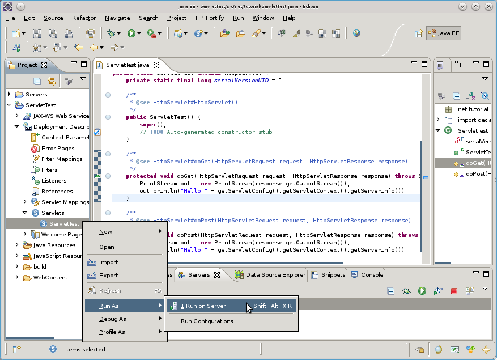This screenshot has height=360, width=497.
Task: Switch to the Console tab
Action: [x=367, y=275]
